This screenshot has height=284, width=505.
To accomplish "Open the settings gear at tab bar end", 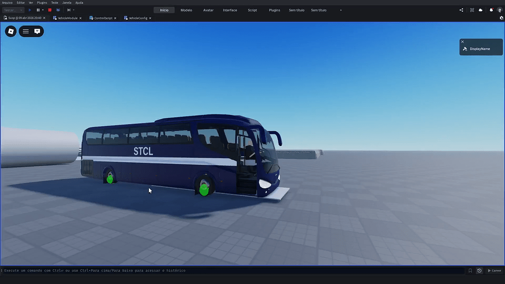I will (502, 18).
